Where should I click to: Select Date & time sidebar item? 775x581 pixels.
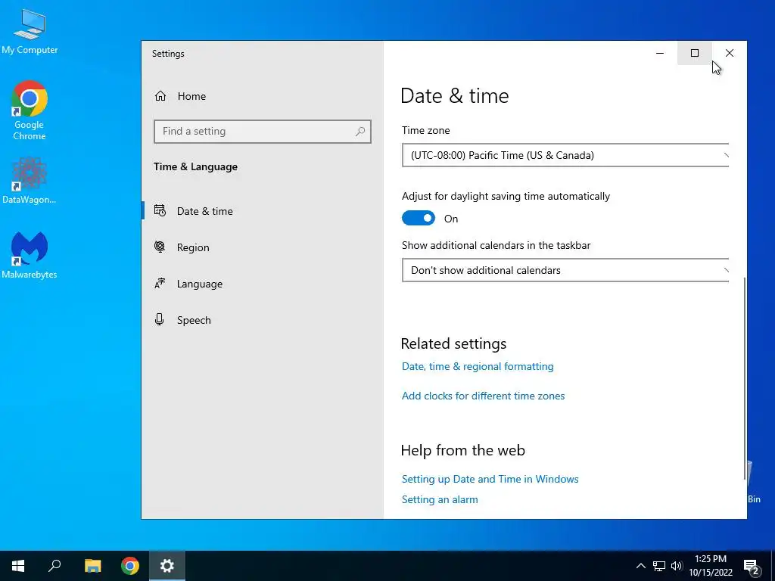263,211
